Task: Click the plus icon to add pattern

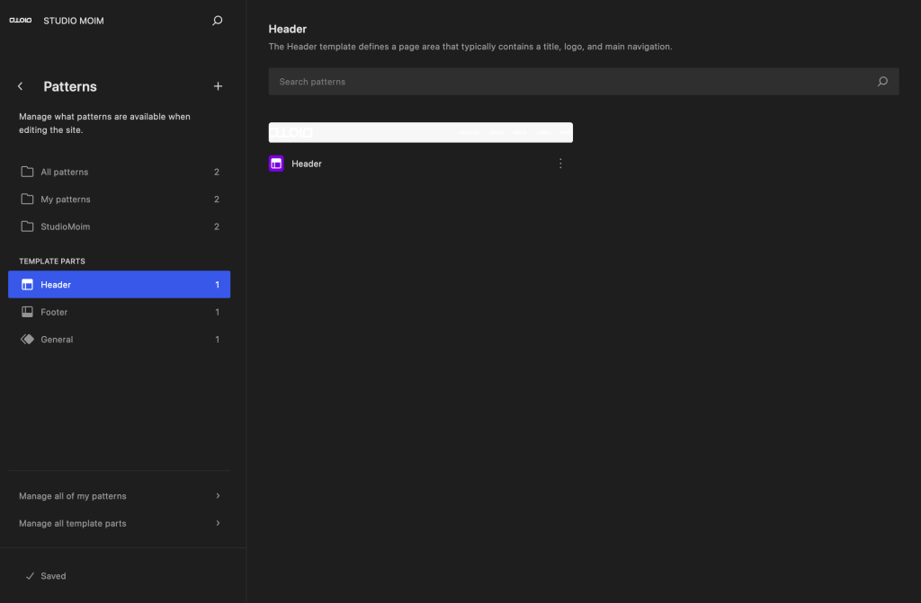Action: 218,86
